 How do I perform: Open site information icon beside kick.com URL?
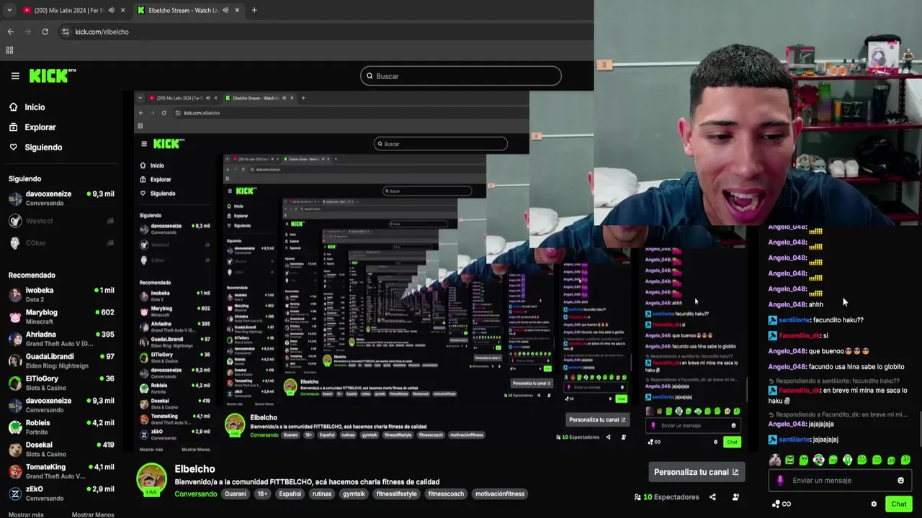(66, 32)
